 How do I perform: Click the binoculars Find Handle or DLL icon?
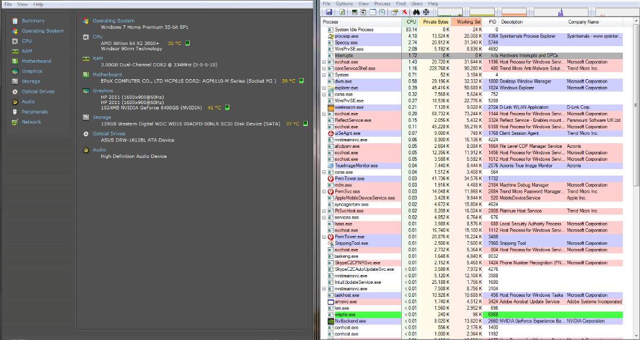tap(417, 12)
